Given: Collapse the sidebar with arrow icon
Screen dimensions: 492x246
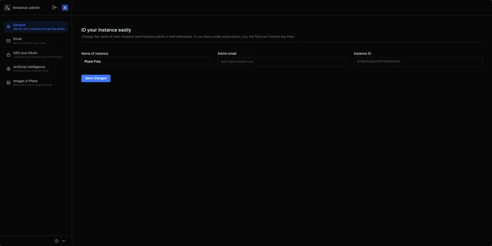Looking at the screenshot, I should click(x=64, y=241).
